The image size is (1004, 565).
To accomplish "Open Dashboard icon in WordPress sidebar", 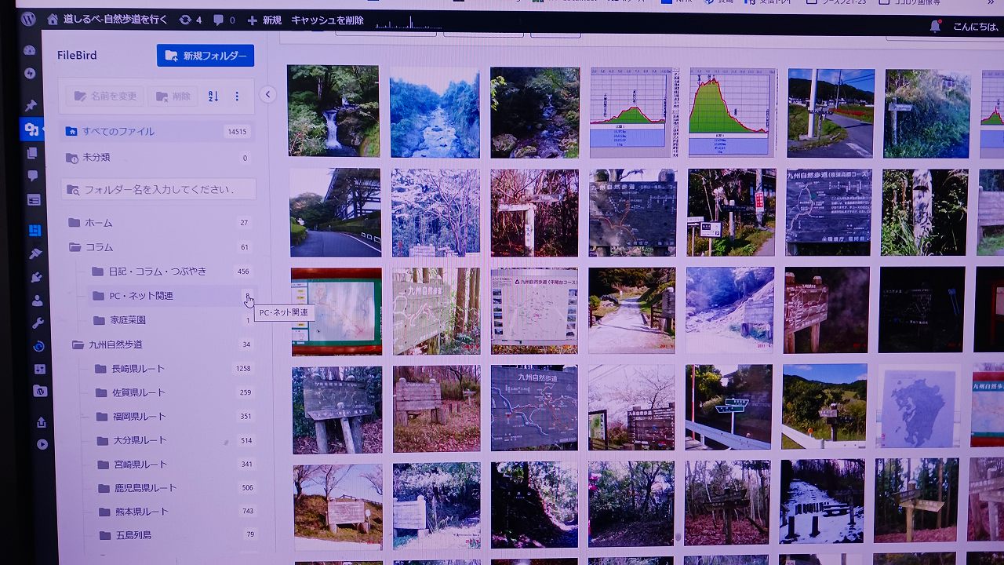I will coord(30,50).
